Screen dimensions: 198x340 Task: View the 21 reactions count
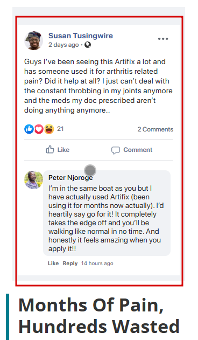pos(60,129)
